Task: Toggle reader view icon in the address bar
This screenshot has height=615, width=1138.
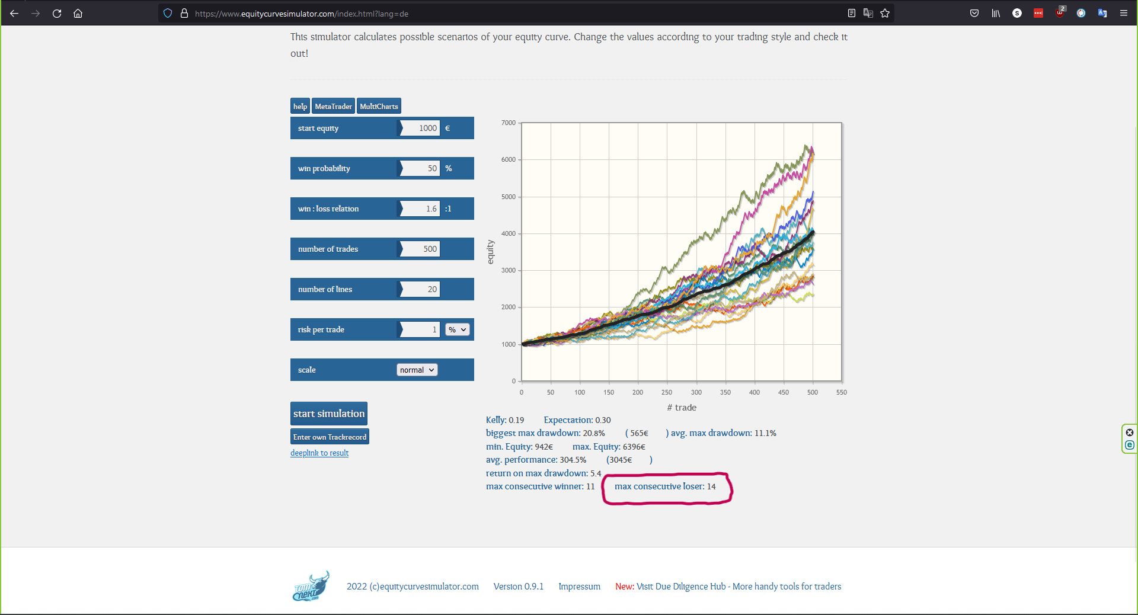Action: coord(852,13)
